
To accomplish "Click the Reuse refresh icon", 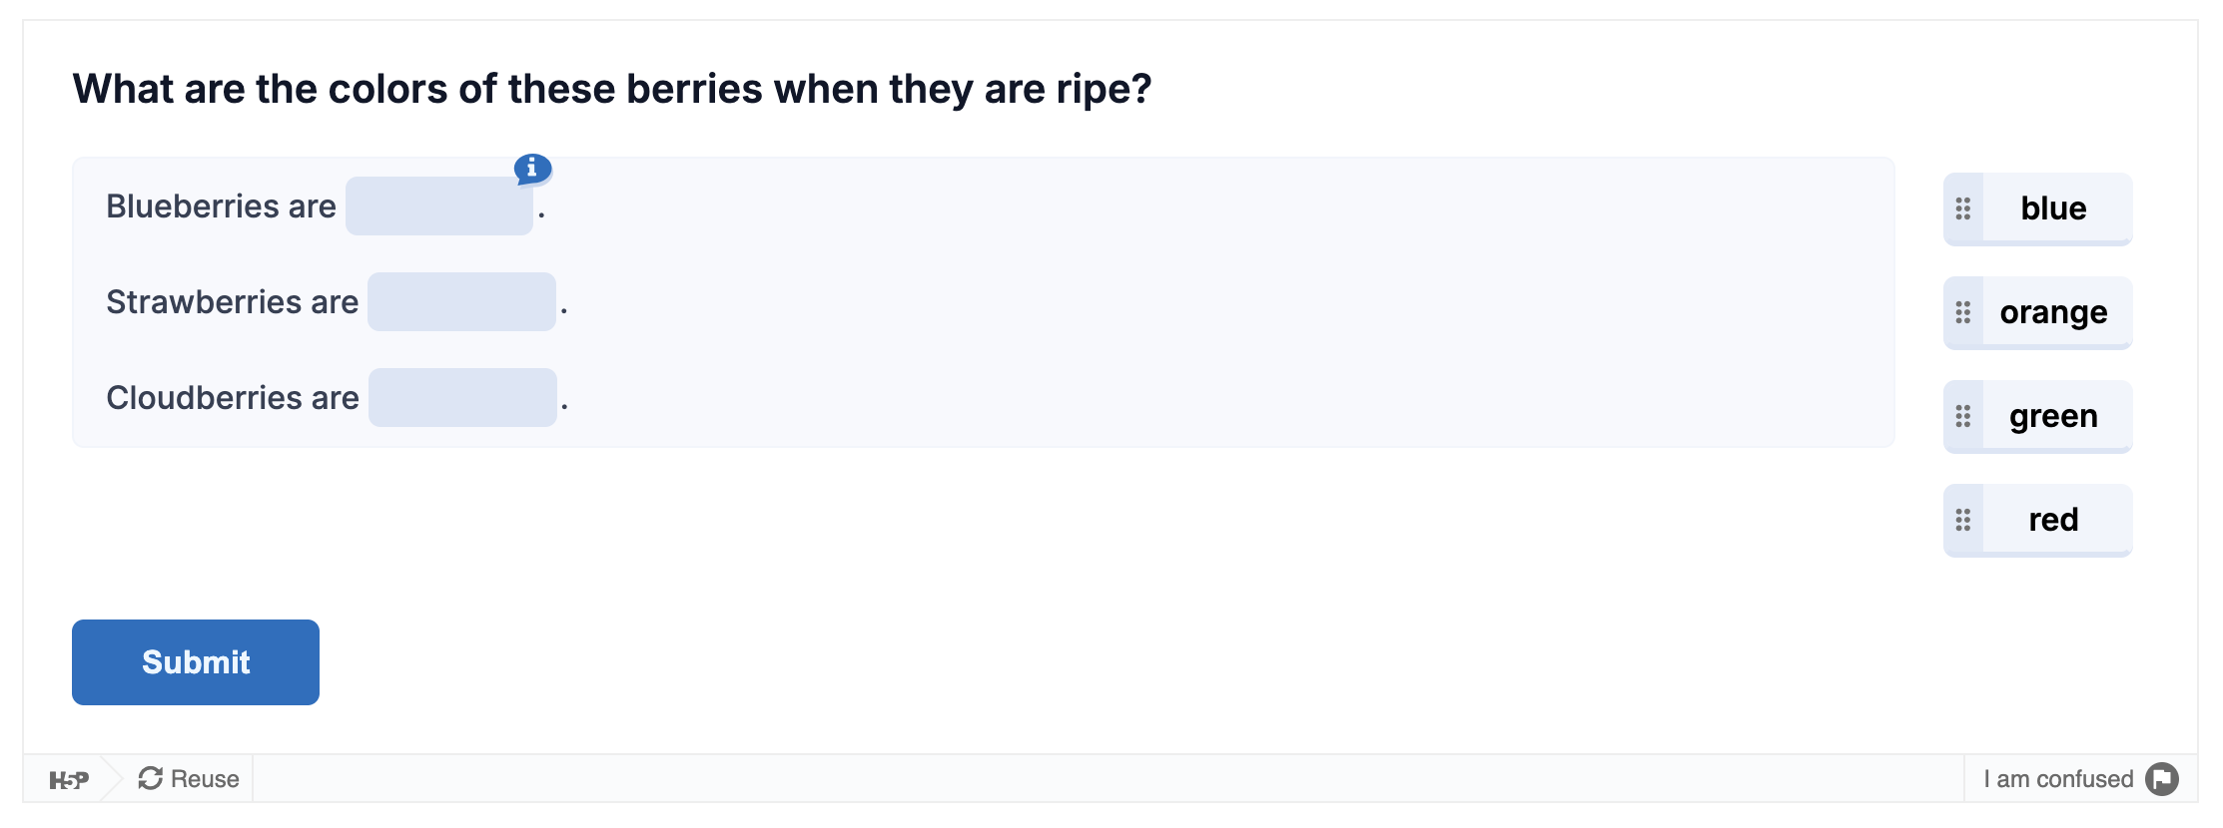I will point(151,779).
